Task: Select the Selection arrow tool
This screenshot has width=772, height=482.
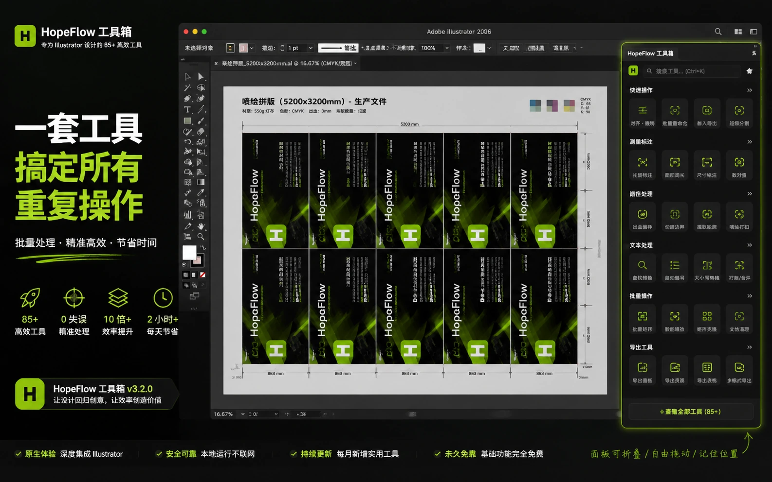Action: (188, 77)
